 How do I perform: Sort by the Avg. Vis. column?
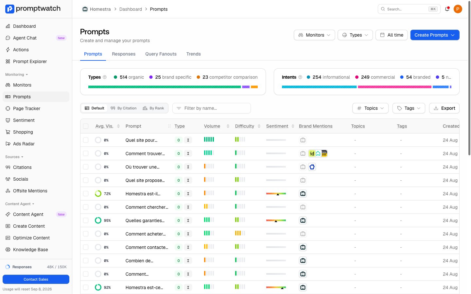point(107,126)
